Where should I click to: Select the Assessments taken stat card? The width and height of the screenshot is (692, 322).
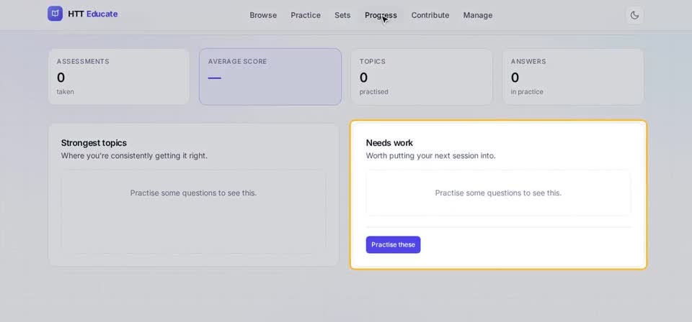tap(119, 76)
